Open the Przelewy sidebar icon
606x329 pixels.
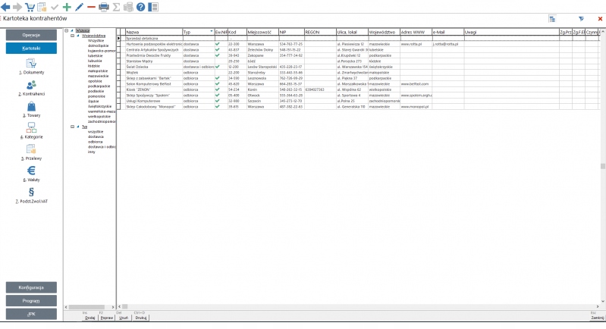point(31,149)
